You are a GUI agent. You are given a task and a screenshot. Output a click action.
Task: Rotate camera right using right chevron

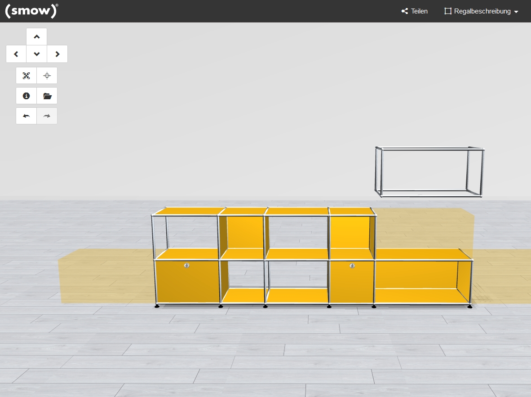58,54
